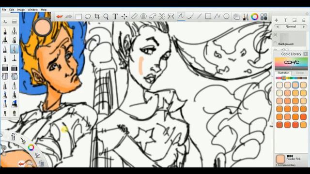Click the lagoon color wheel icon
310x174 pixels.
coord(31,147)
